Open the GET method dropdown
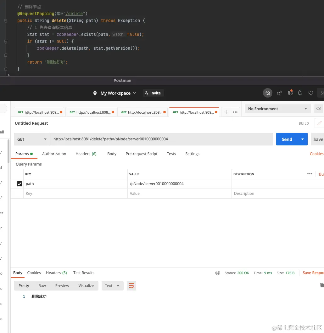The width and height of the screenshot is (324, 333). pos(32,139)
